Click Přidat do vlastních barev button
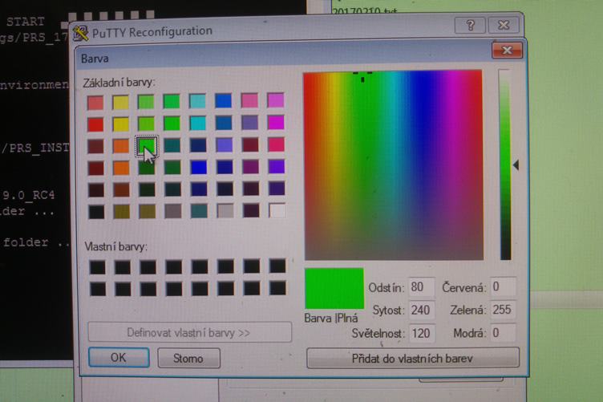 pyautogui.click(x=413, y=358)
